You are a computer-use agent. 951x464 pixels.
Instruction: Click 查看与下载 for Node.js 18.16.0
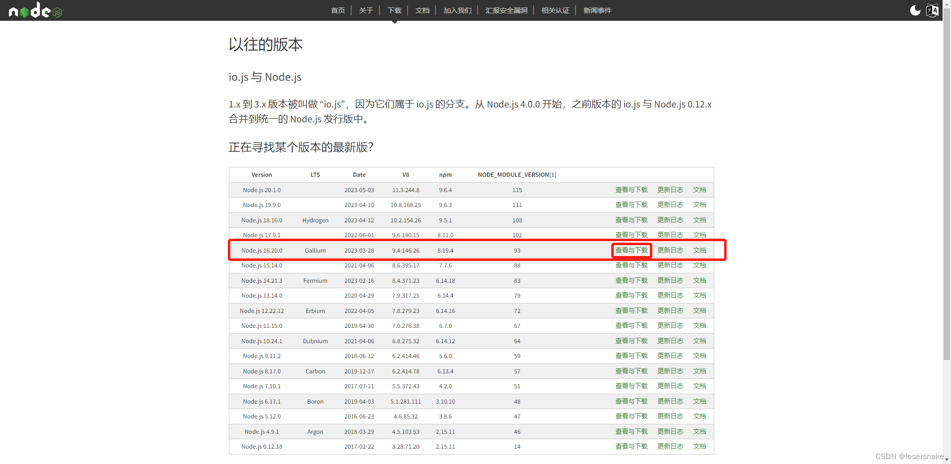click(x=632, y=220)
